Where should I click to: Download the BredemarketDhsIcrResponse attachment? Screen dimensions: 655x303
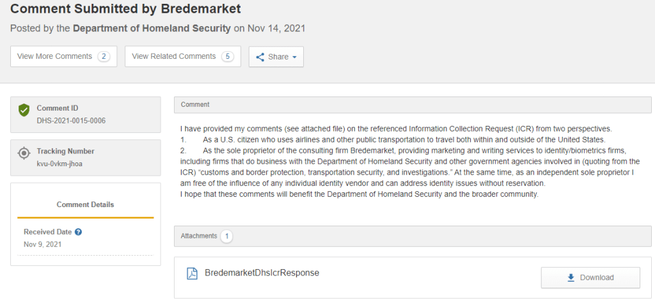click(x=590, y=277)
